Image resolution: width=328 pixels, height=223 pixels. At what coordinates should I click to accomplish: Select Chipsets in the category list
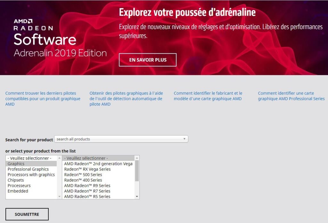pyautogui.click(x=31, y=180)
